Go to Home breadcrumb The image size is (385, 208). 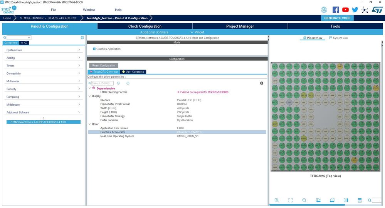(x=7, y=18)
